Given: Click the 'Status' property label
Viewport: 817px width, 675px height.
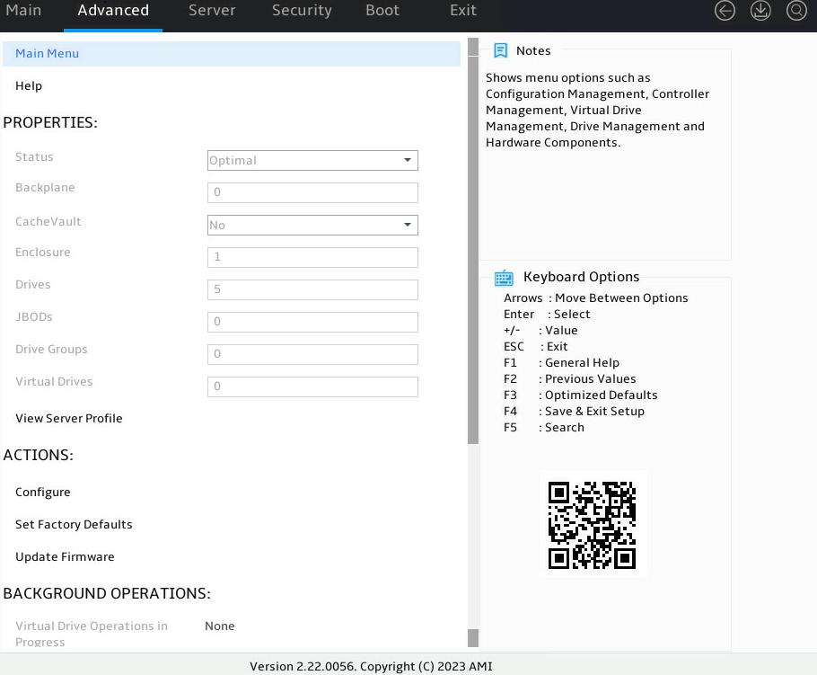Looking at the screenshot, I should pos(34,157).
